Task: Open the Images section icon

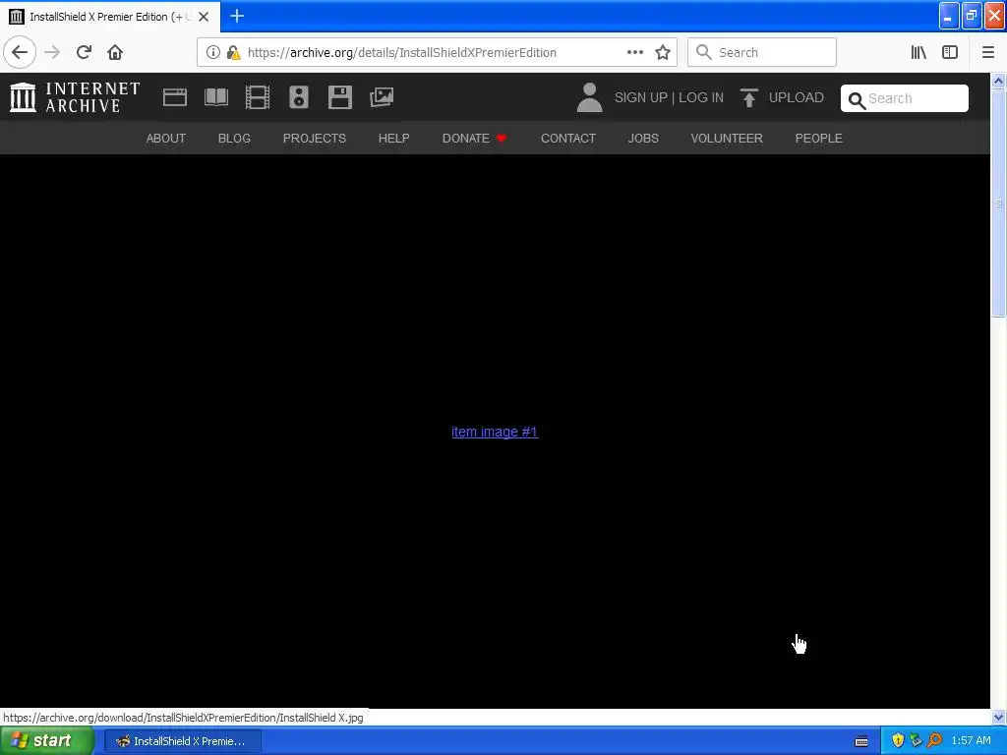Action: point(382,97)
